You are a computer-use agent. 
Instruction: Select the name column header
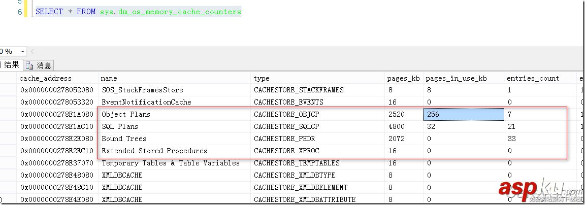109,78
